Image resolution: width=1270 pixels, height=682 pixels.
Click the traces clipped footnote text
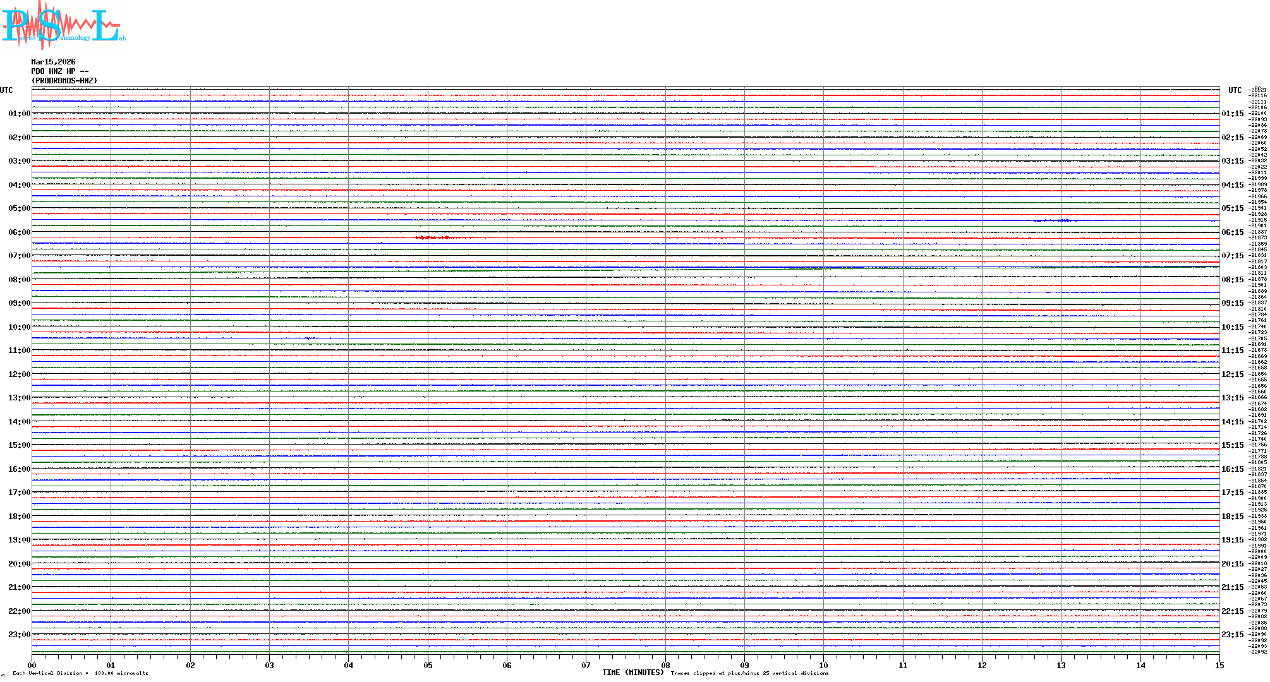pyautogui.click(x=749, y=673)
